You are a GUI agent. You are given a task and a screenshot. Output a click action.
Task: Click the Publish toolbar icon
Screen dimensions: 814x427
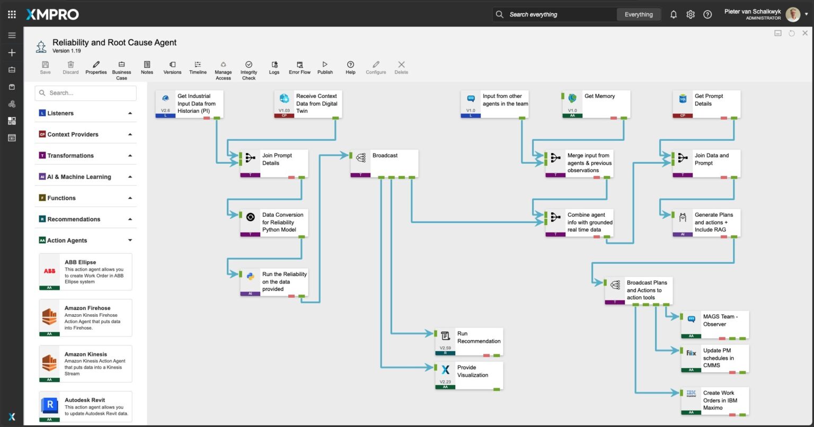[325, 65]
